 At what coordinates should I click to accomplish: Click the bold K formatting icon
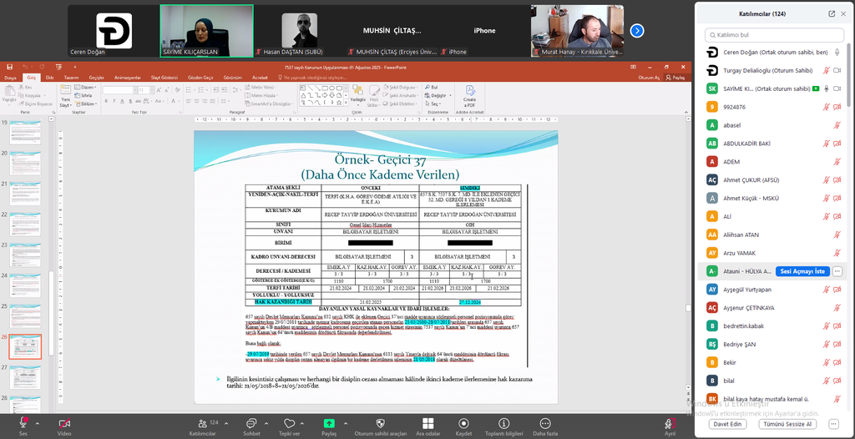tap(106, 101)
